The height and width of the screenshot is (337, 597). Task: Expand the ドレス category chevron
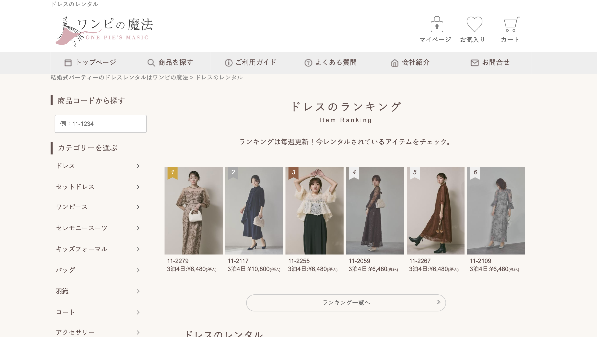138,166
